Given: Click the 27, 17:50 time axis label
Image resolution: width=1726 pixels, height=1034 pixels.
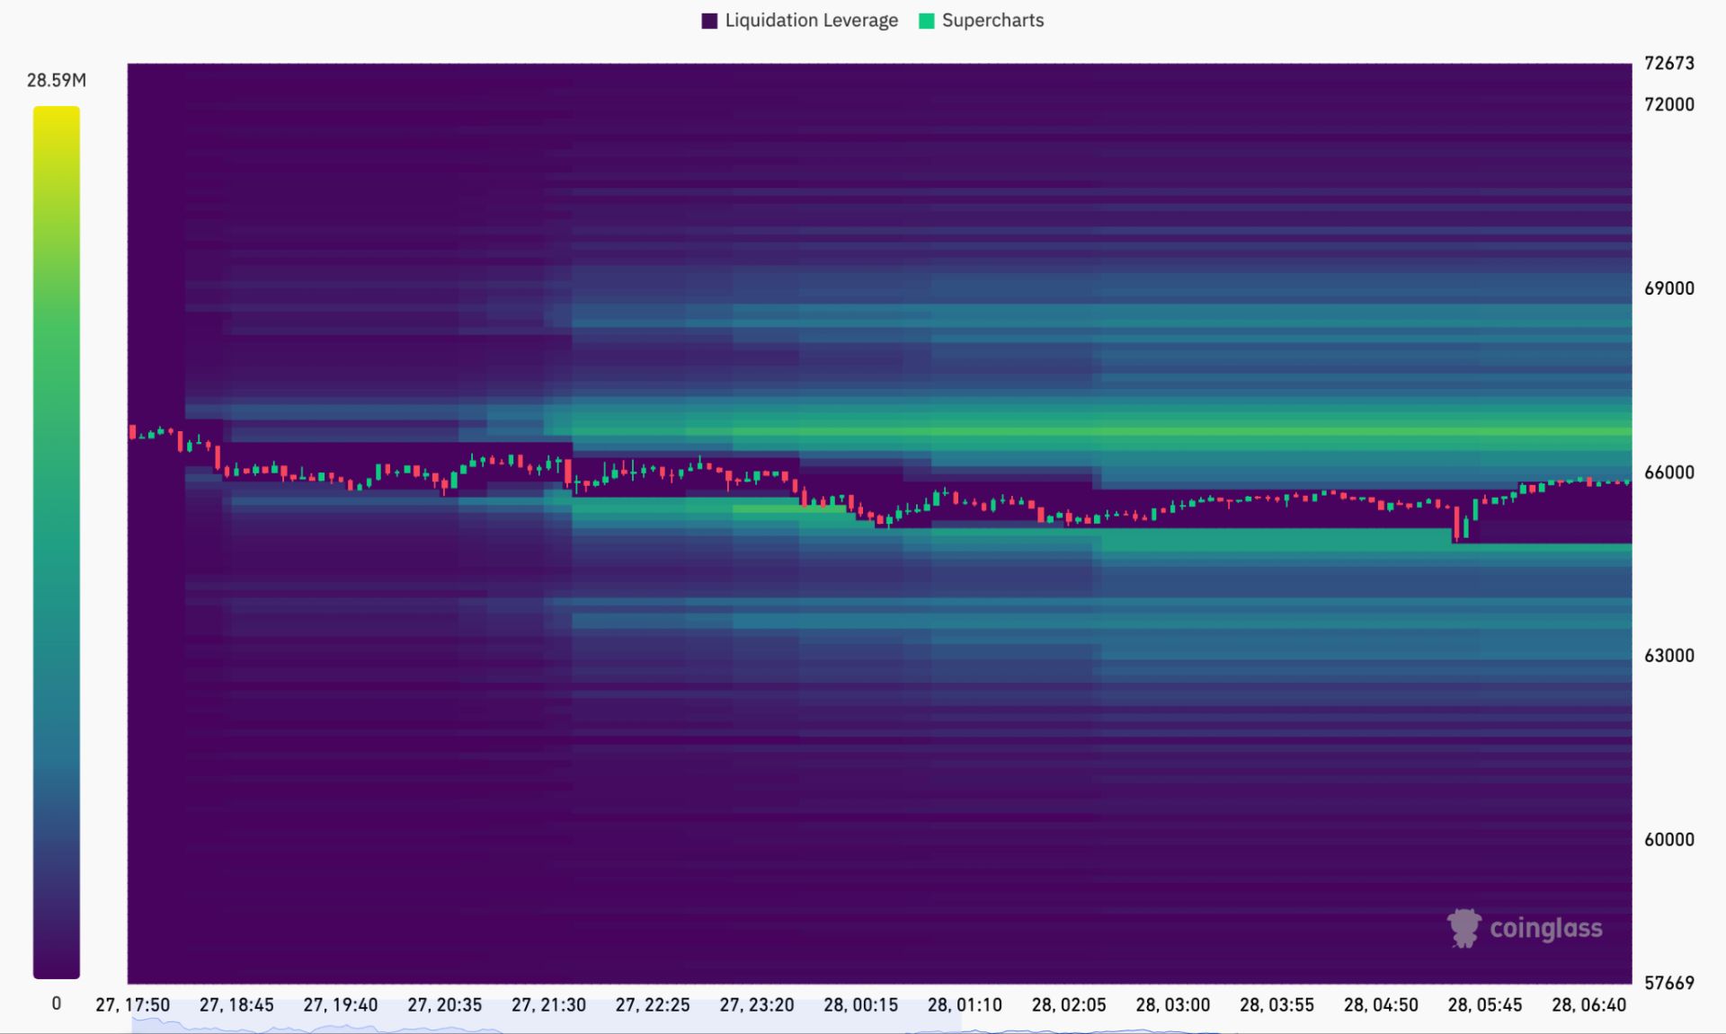Looking at the screenshot, I should (x=132, y=1004).
